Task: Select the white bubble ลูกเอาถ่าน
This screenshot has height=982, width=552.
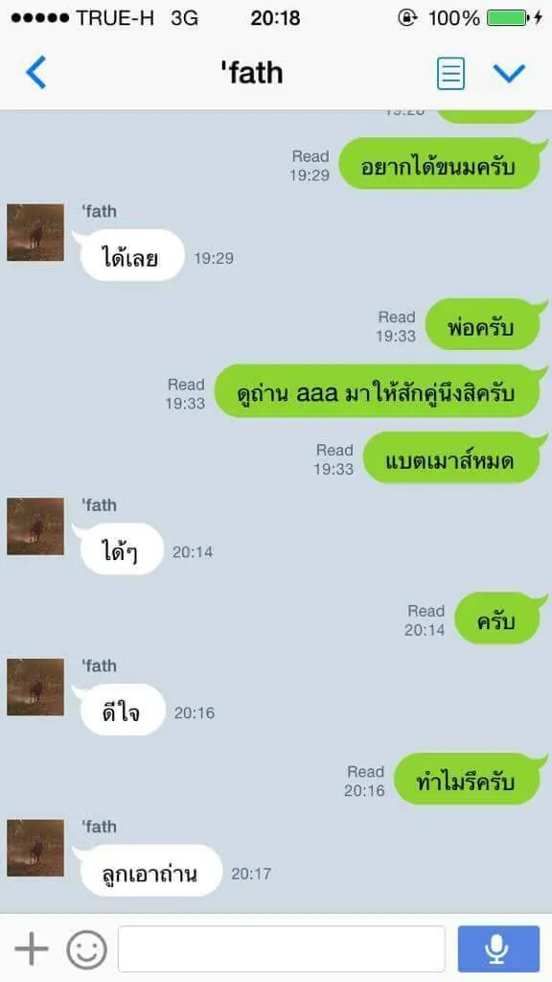Action: click(149, 873)
